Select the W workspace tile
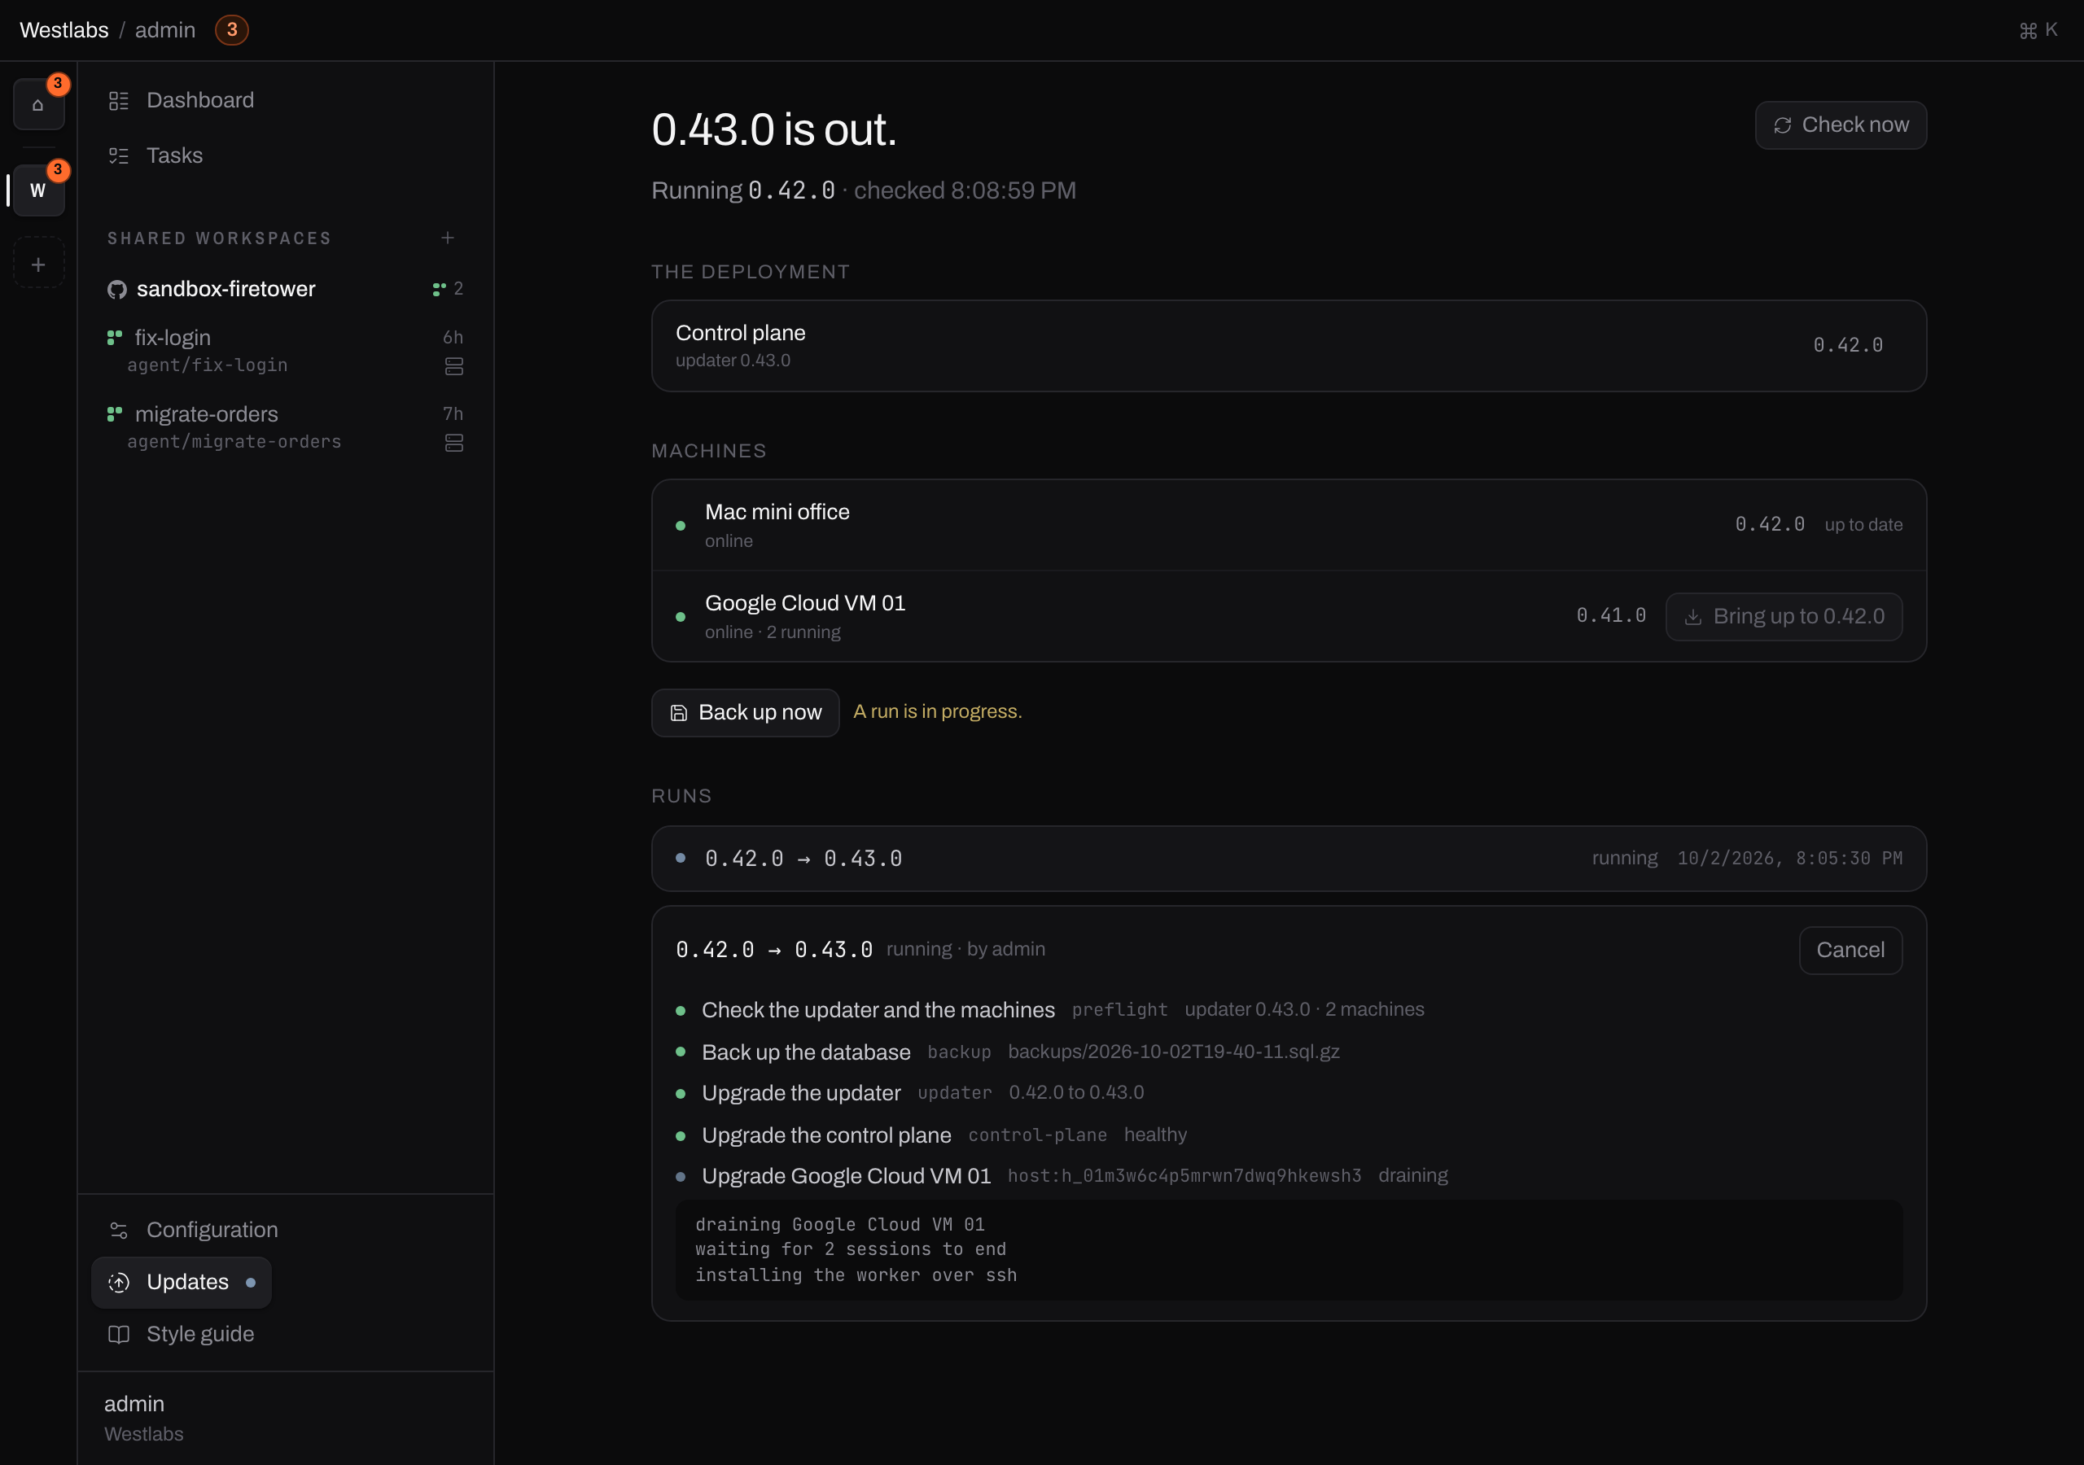This screenshot has height=1465, width=2084. click(x=38, y=190)
